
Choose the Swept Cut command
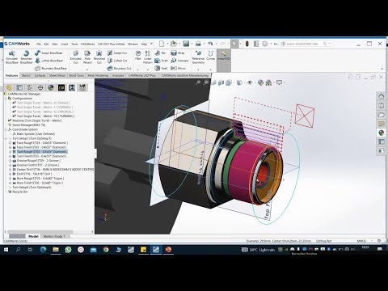click(x=117, y=53)
